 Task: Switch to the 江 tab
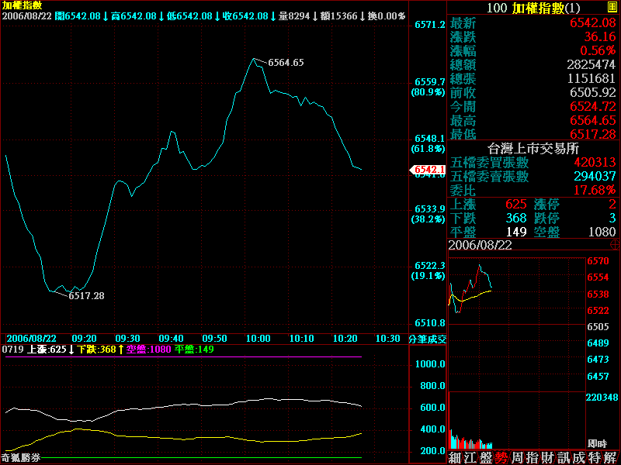click(472, 457)
